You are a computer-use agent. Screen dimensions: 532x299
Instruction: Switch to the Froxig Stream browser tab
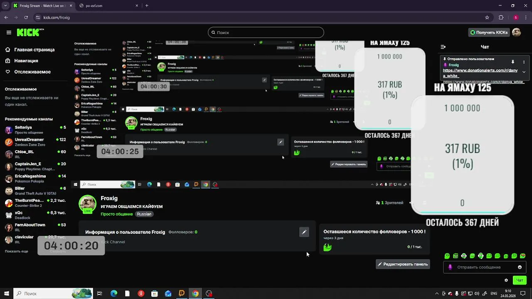pyautogui.click(x=42, y=6)
